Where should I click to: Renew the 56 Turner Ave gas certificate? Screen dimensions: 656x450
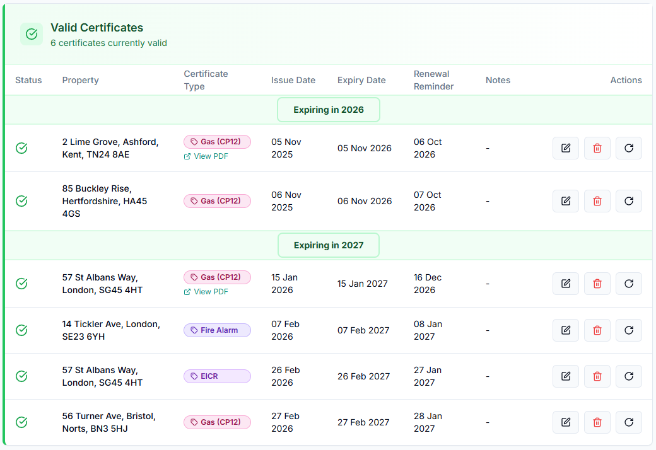point(629,422)
